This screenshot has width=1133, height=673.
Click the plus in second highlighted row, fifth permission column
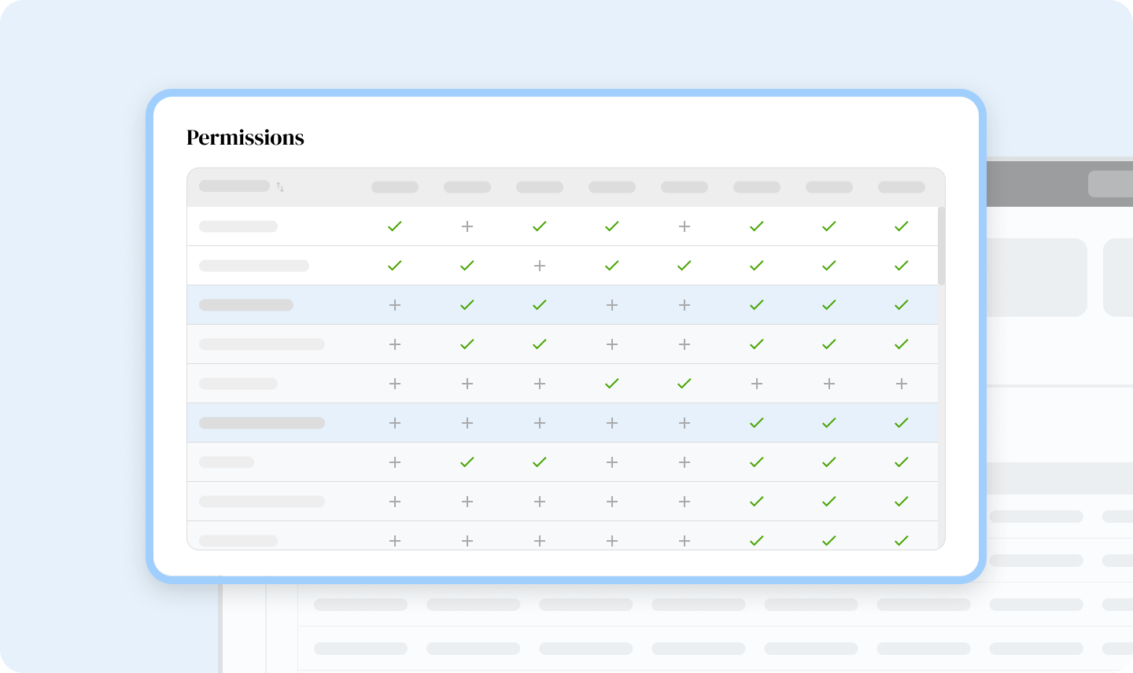(685, 423)
